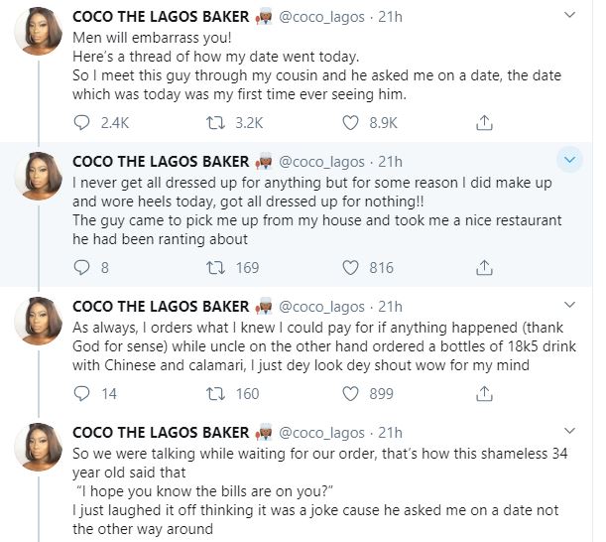The height and width of the screenshot is (542, 606).
Task: Open the 21h timestamp of the last tweet
Action: pos(391,433)
